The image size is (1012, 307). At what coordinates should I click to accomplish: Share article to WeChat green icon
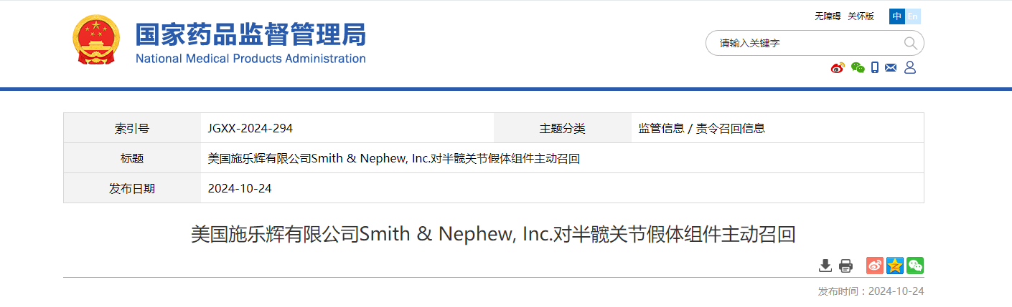[x=915, y=265]
